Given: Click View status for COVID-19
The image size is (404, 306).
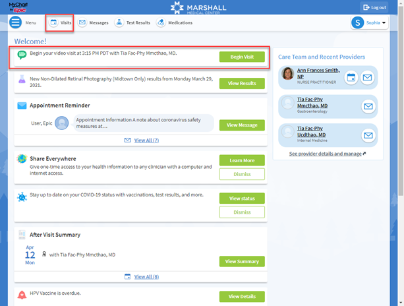Looking at the screenshot, I should tap(242, 199).
